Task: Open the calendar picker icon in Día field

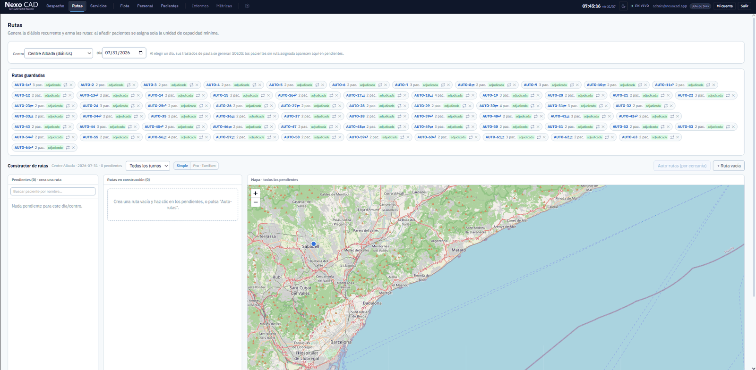Action: click(x=140, y=53)
